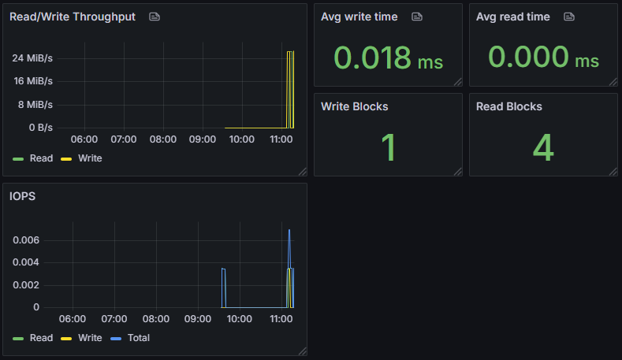
Task: Open the IOPS panel title menu
Action: [23, 196]
